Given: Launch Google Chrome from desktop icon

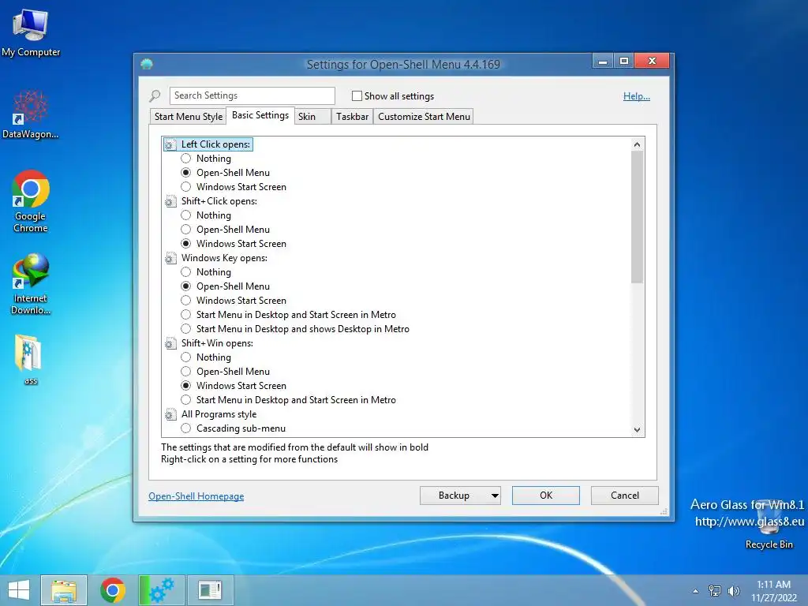Looking at the screenshot, I should [31, 201].
